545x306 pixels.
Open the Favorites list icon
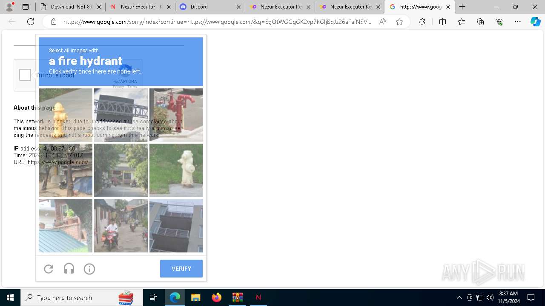tap(462, 22)
